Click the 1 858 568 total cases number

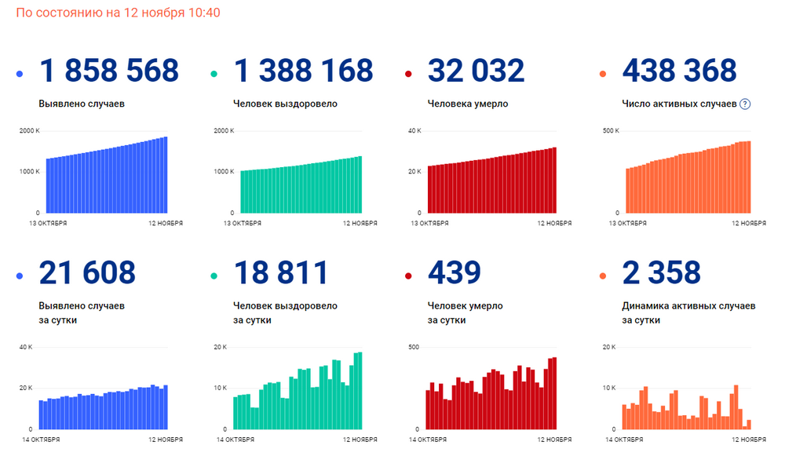coord(109,71)
